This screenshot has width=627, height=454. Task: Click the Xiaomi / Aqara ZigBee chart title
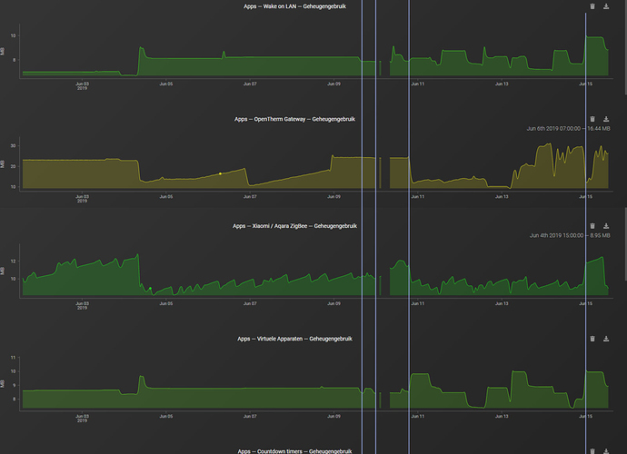(294, 226)
